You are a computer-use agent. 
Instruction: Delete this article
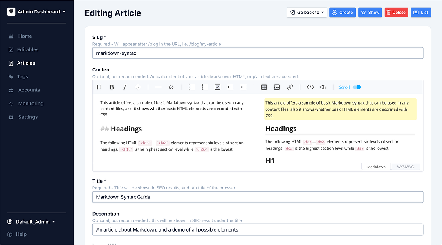[x=396, y=12]
